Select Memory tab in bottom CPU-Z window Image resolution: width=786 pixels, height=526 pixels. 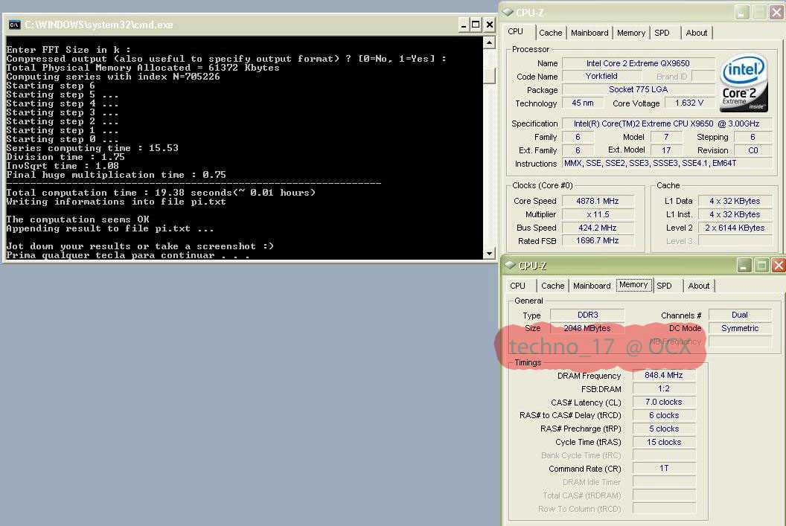(x=633, y=284)
